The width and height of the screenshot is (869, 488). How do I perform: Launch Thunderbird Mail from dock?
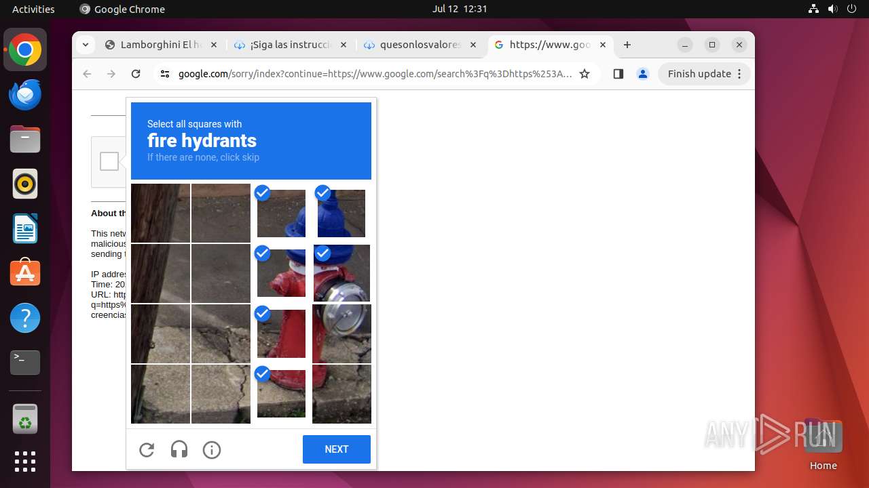(25, 95)
